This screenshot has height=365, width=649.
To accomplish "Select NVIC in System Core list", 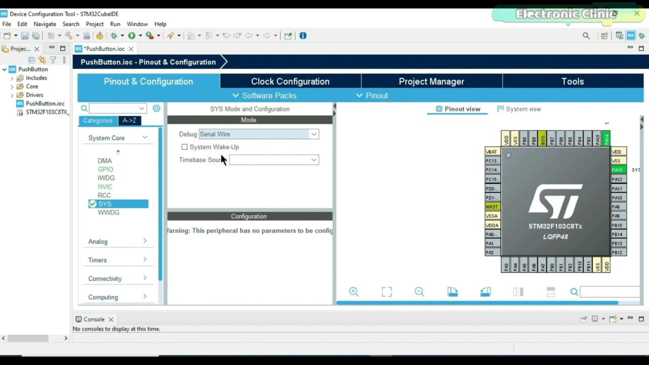I will [x=105, y=187].
